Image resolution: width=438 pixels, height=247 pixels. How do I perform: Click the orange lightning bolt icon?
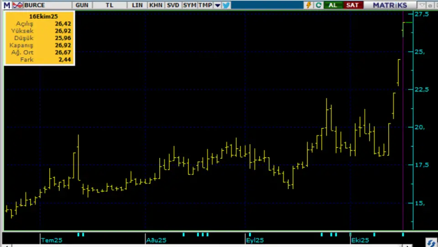[309, 5]
